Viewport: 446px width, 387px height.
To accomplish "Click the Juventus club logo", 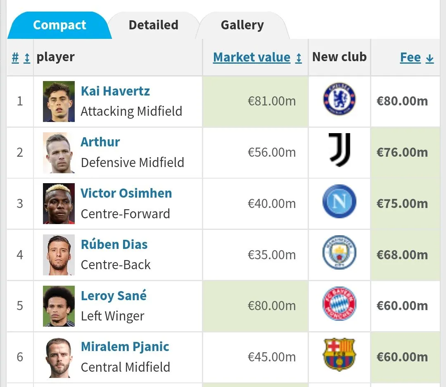I will tap(339, 150).
